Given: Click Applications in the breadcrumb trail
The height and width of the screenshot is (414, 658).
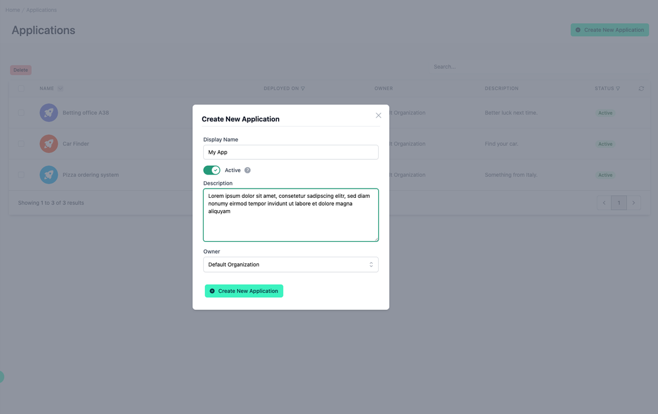Looking at the screenshot, I should pyautogui.click(x=41, y=9).
